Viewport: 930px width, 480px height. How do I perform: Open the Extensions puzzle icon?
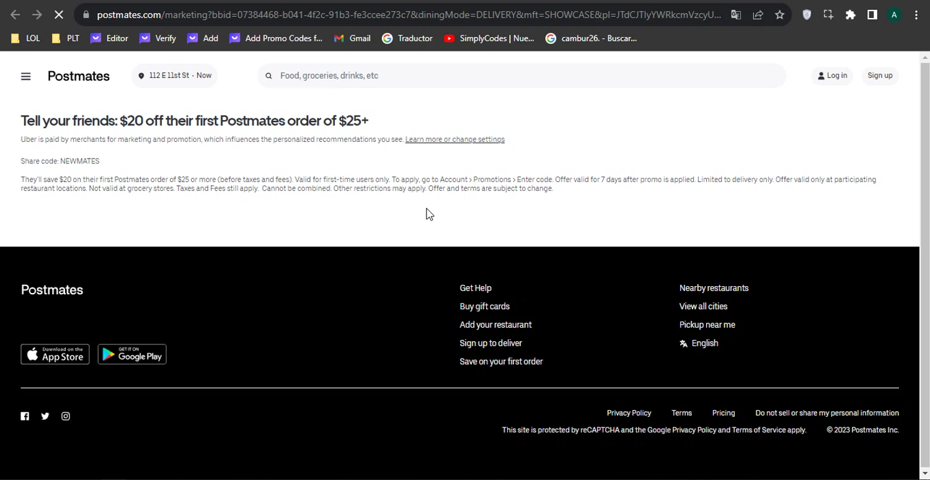coord(850,15)
